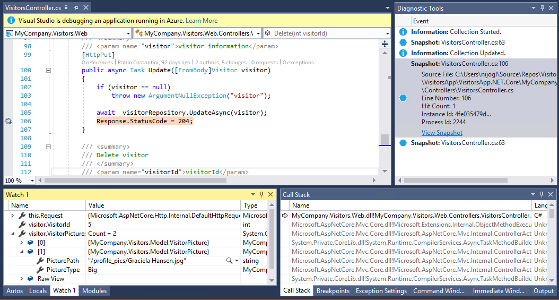Screen dimensions: 559x300
Task: Click the View Snapshot link
Action: click(x=442, y=133)
